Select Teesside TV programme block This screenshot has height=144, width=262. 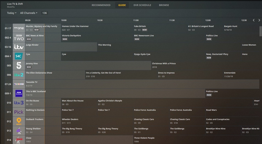point(142,84)
